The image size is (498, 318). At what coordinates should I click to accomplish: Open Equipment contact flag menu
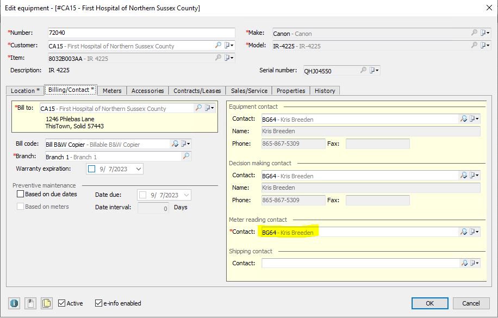(x=475, y=119)
